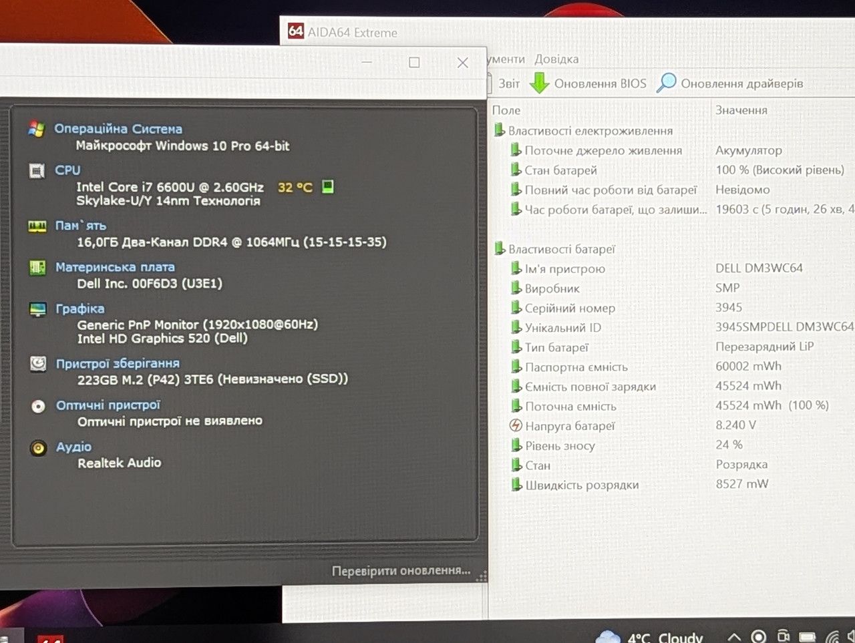This screenshot has width=855, height=643.
Task: Click the 223GB M.2 (P42) 3TE6 storage line
Action: [212, 379]
